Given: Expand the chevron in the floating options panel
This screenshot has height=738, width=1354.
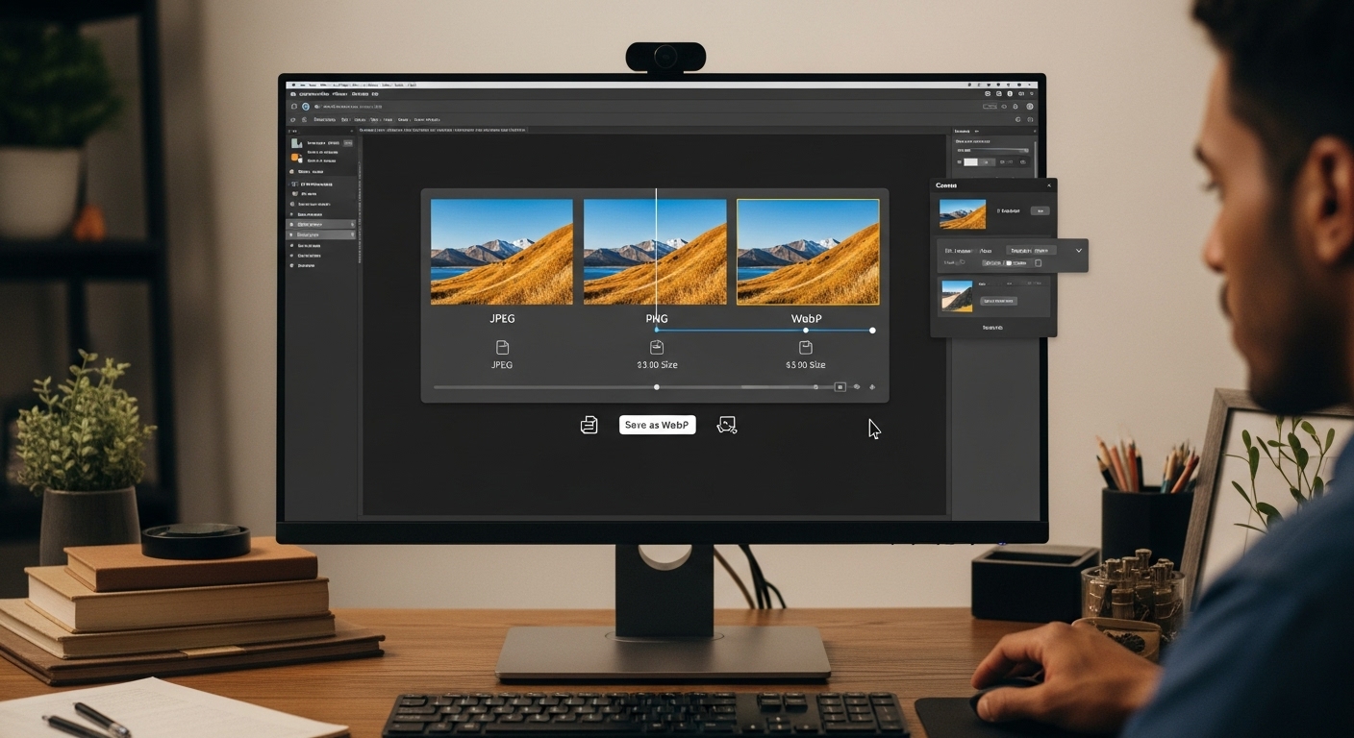Looking at the screenshot, I should 1079,251.
